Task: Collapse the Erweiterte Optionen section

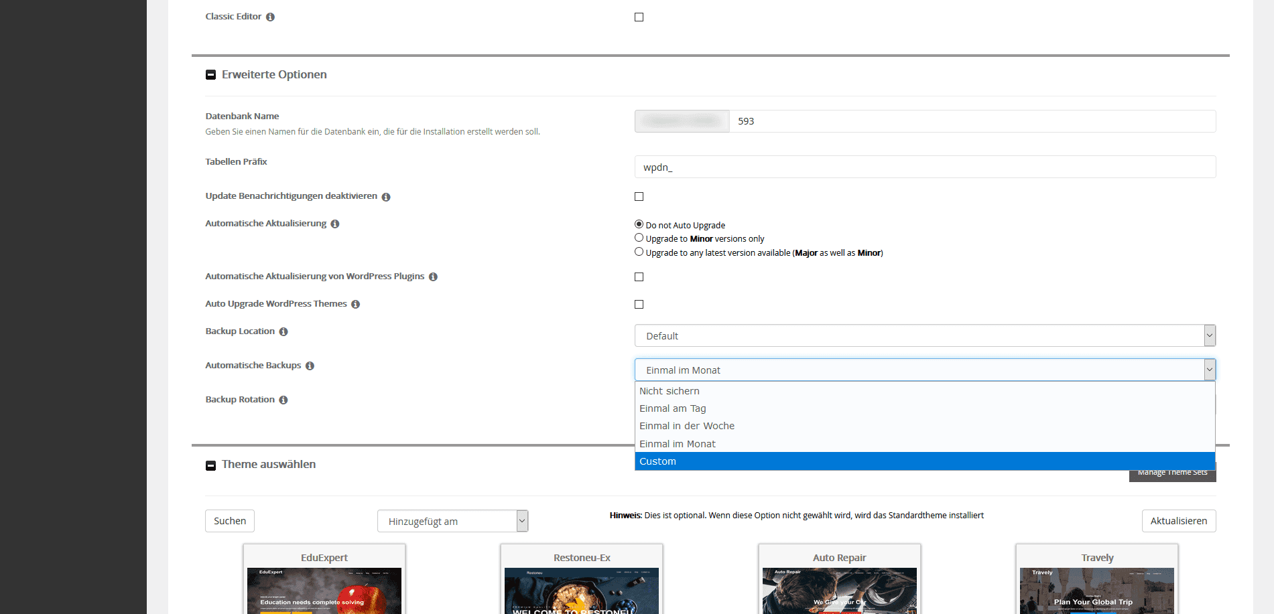Action: (210, 75)
